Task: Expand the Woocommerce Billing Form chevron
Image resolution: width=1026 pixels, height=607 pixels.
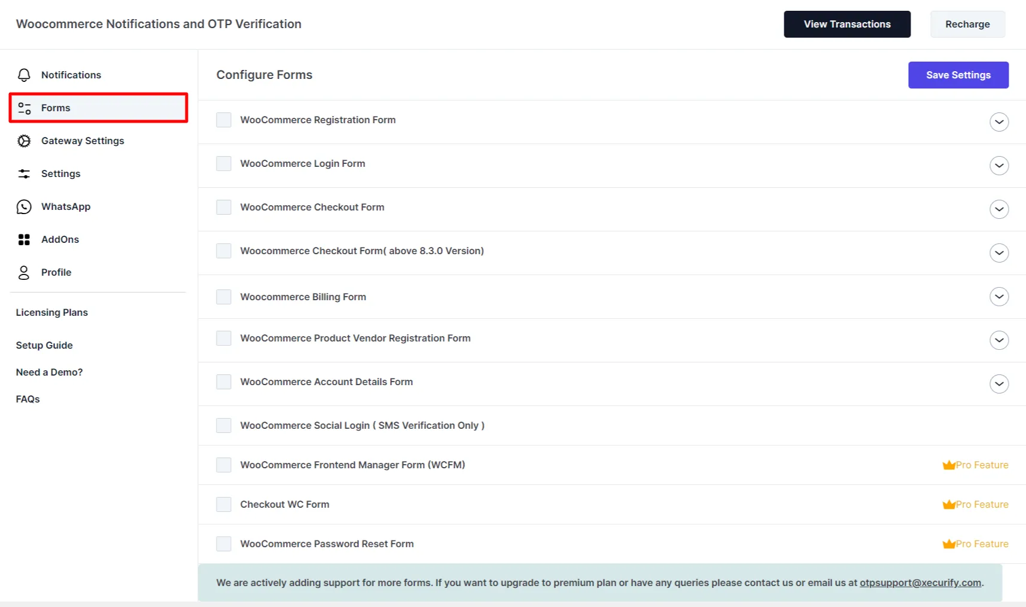Action: [x=999, y=296]
